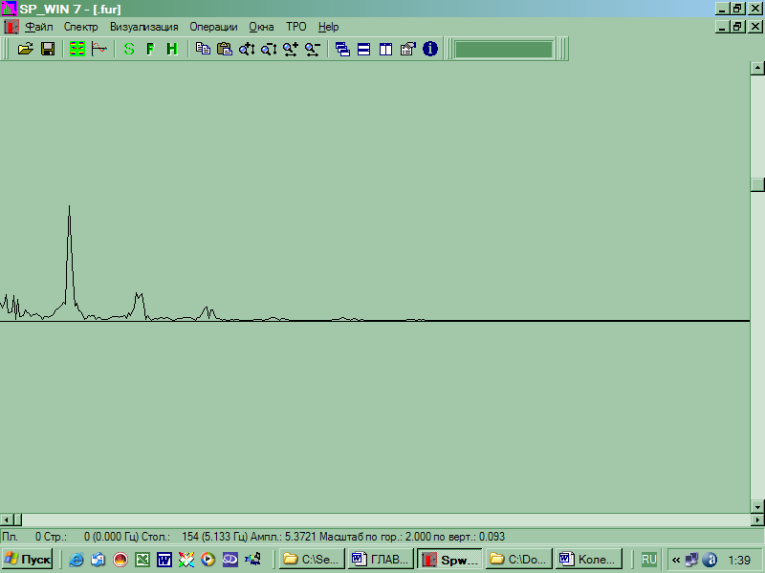Click the tallest spectrum peak in graph
Screen dimensions: 765x573
(69, 207)
